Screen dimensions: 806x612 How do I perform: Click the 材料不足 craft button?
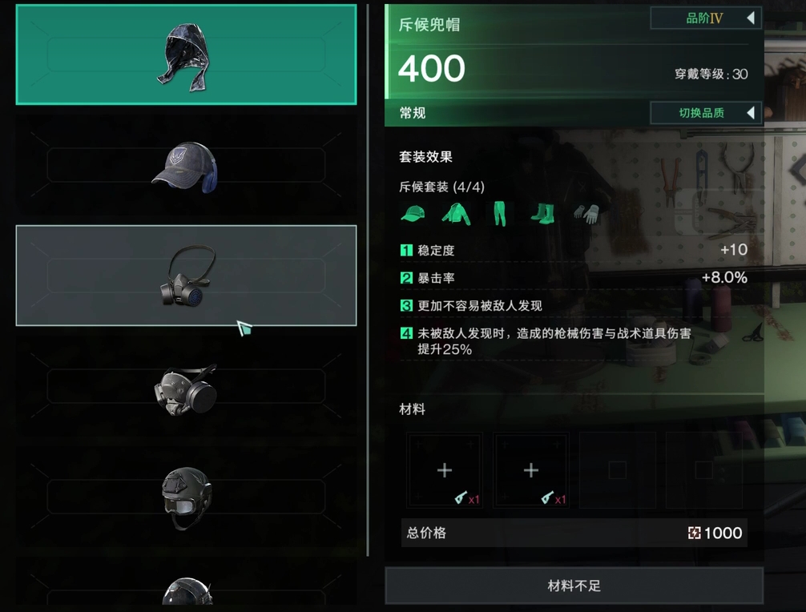(574, 586)
